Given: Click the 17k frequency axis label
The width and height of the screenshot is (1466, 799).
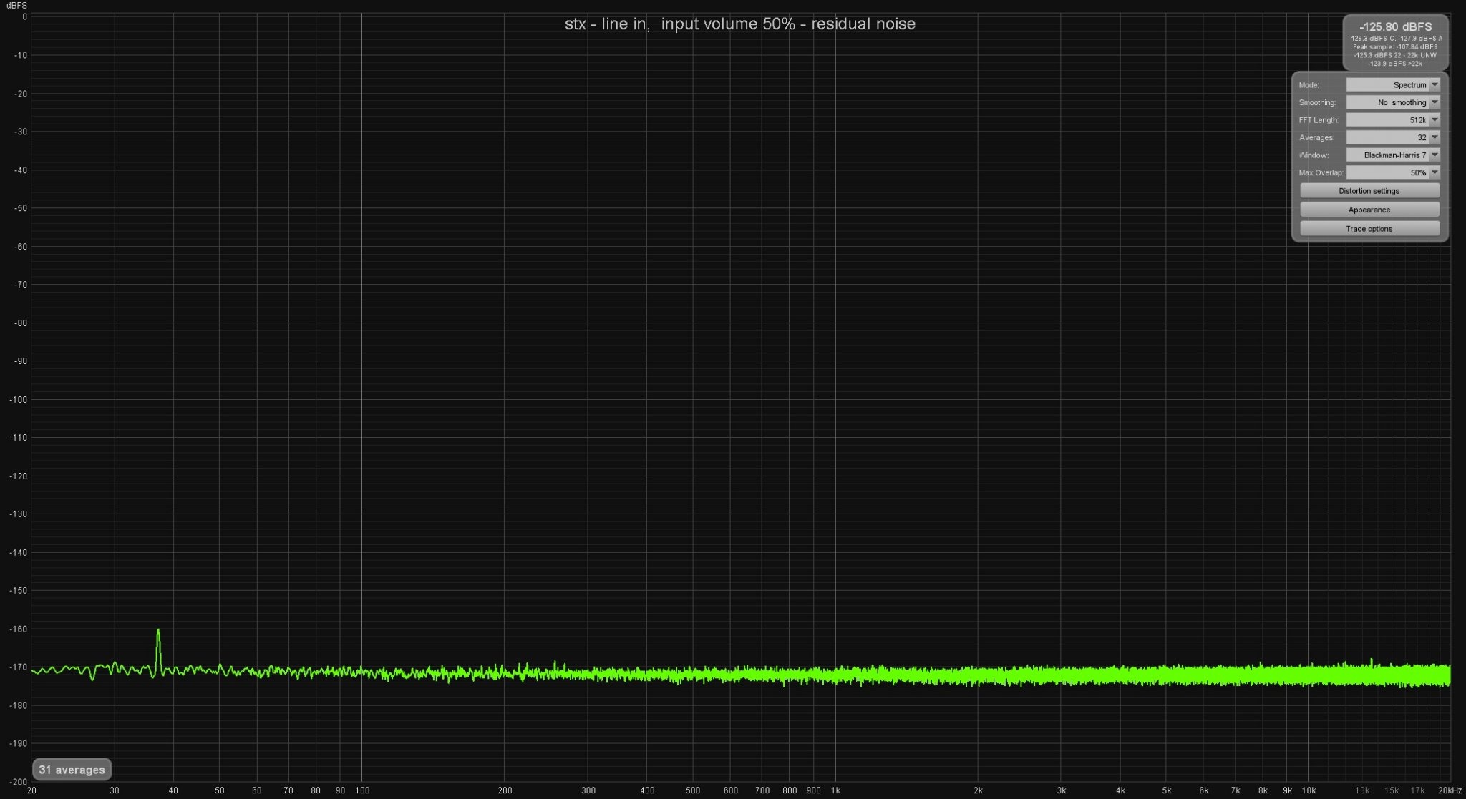Looking at the screenshot, I should pos(1417,790).
